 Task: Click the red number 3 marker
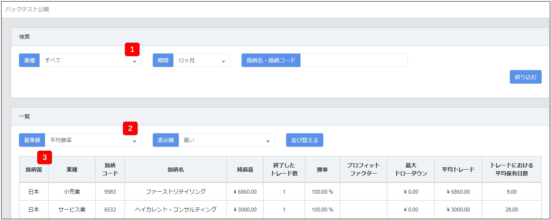(x=45, y=157)
